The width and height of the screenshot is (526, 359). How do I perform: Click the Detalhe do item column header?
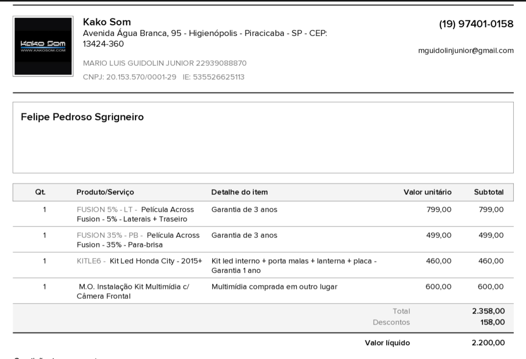pos(239,192)
